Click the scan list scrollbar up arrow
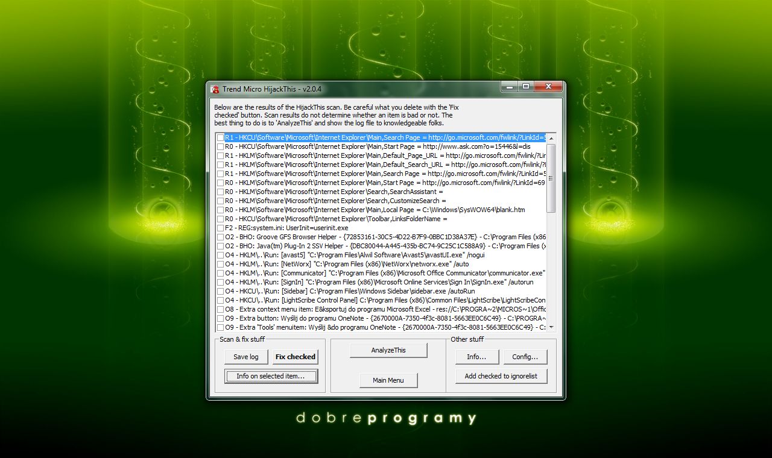 pos(551,138)
